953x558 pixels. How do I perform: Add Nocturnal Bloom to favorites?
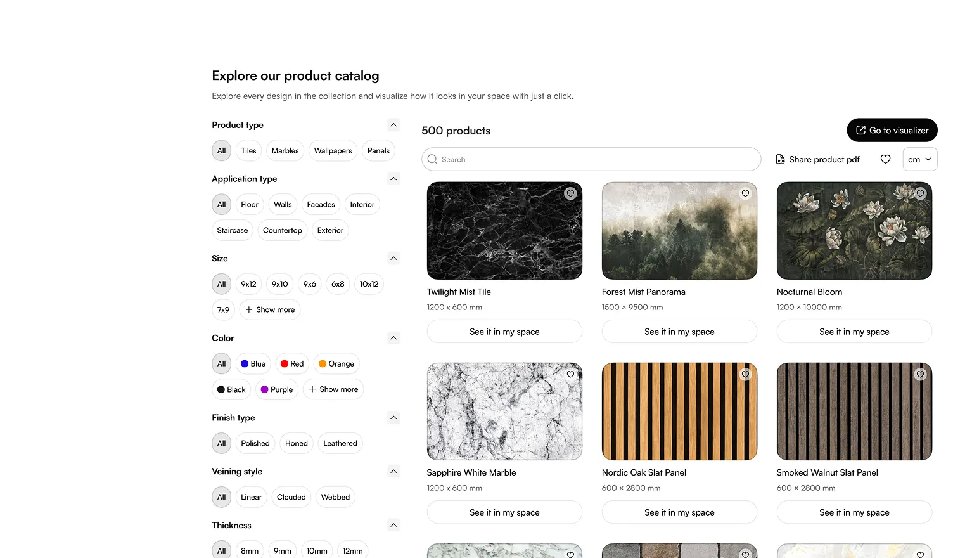(920, 194)
